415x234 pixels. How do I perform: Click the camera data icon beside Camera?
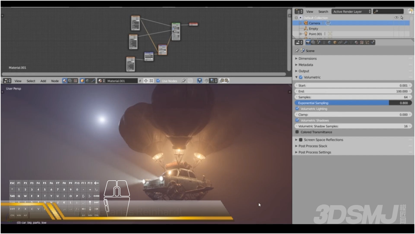[x=328, y=23]
